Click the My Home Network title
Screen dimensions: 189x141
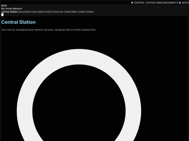pyautogui.click(x=12, y=8)
